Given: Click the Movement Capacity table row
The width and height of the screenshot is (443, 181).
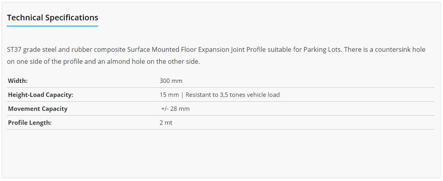Looking at the screenshot, I should coord(221,109).
